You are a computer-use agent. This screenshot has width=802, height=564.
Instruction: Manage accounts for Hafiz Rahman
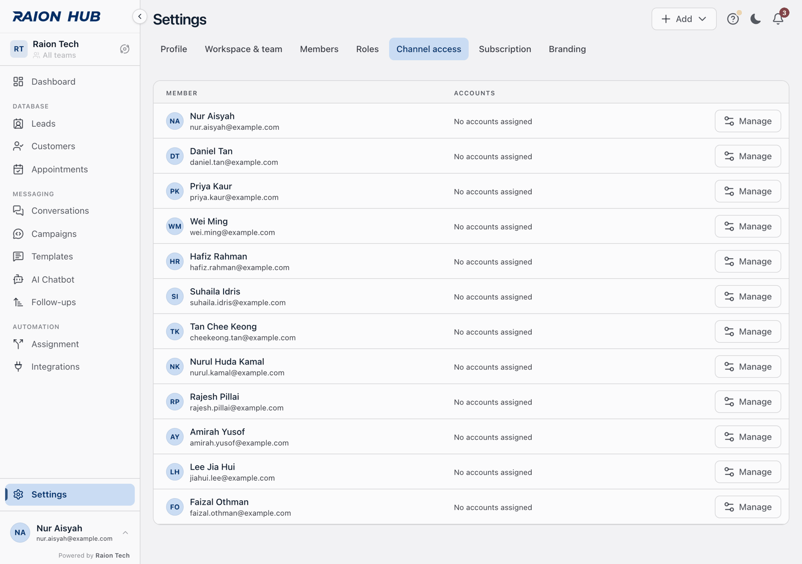click(x=747, y=262)
